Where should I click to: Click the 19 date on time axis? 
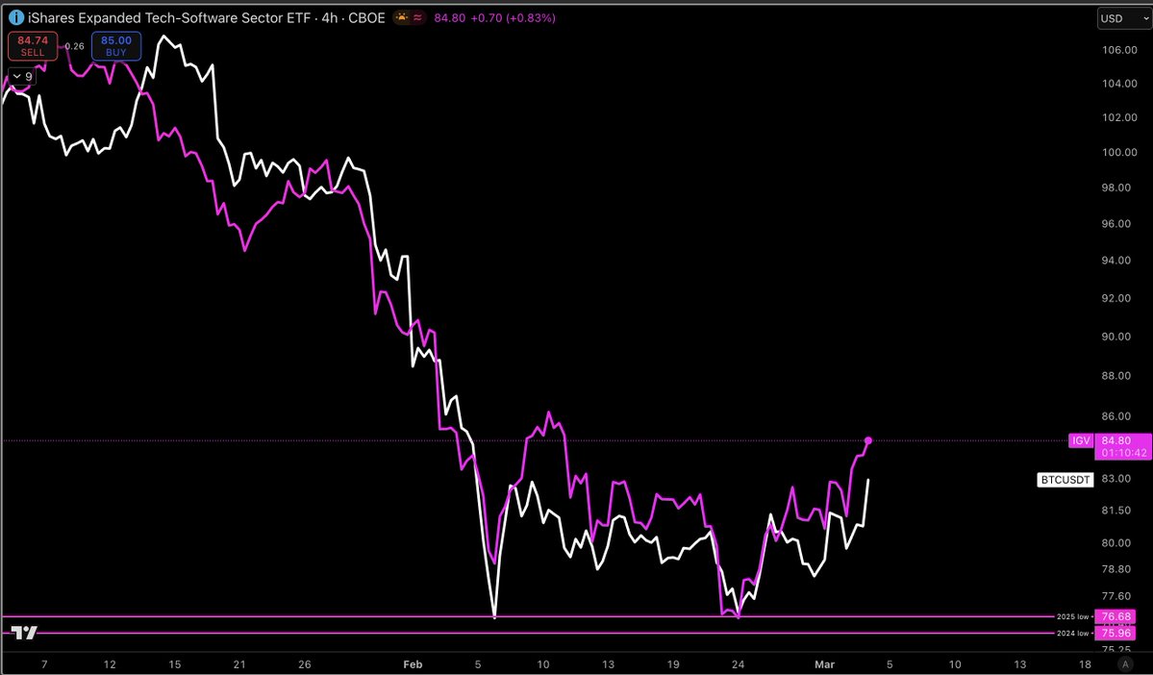[x=673, y=664]
